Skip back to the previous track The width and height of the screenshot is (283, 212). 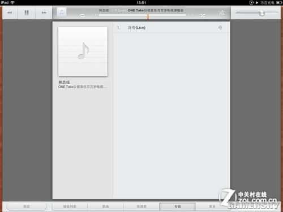[x=10, y=12]
